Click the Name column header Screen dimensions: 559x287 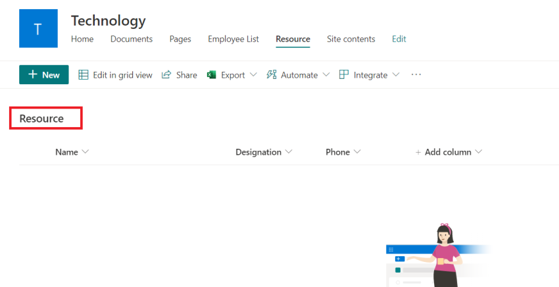pos(66,152)
